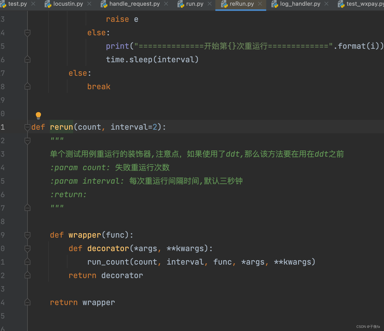
Task: Click the 'raise e' statement
Action: tap(122, 19)
